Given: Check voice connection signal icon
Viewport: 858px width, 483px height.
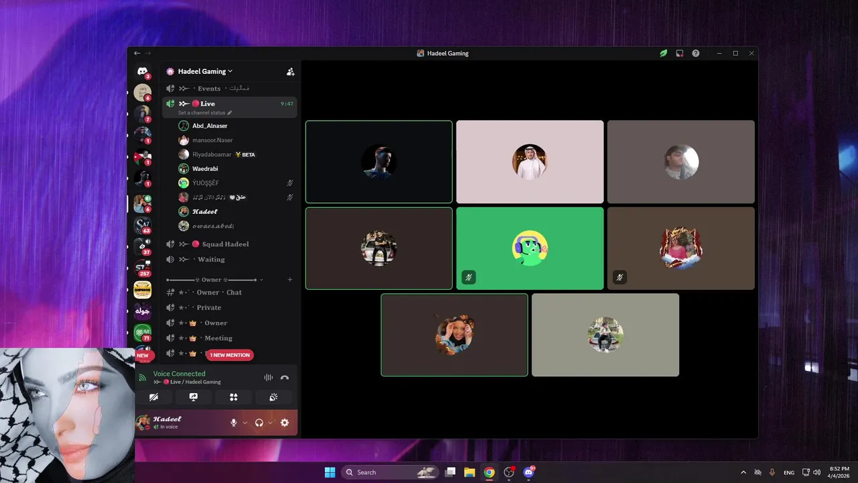Looking at the screenshot, I should (x=142, y=378).
